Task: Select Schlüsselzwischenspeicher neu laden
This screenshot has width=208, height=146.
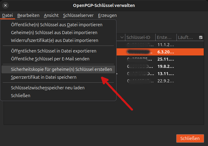Action: click(48, 88)
